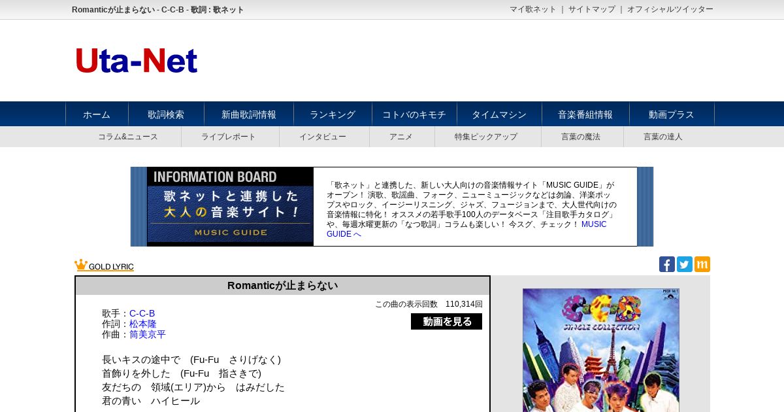
Task: Open オフィシャルツイッター link
Action: click(x=670, y=9)
